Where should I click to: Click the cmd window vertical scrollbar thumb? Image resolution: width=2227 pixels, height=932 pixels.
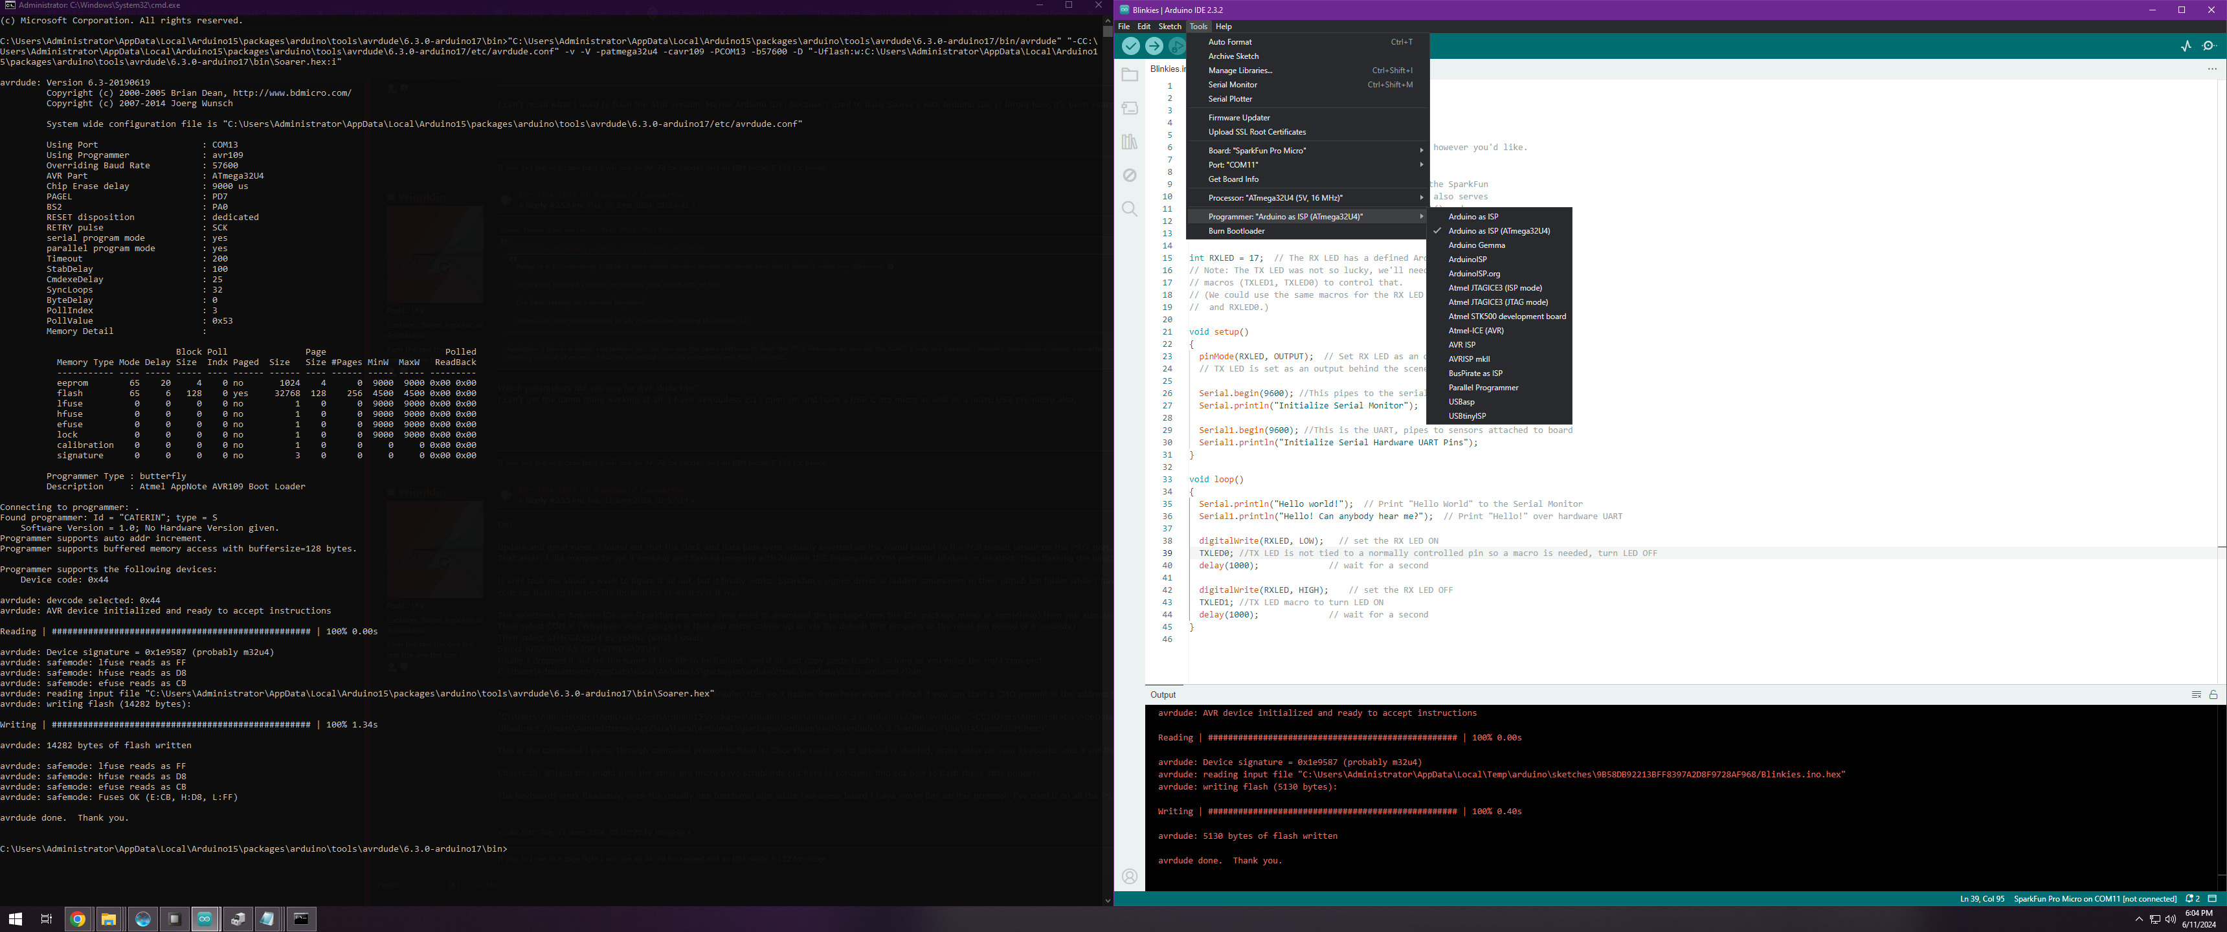click(x=1108, y=31)
